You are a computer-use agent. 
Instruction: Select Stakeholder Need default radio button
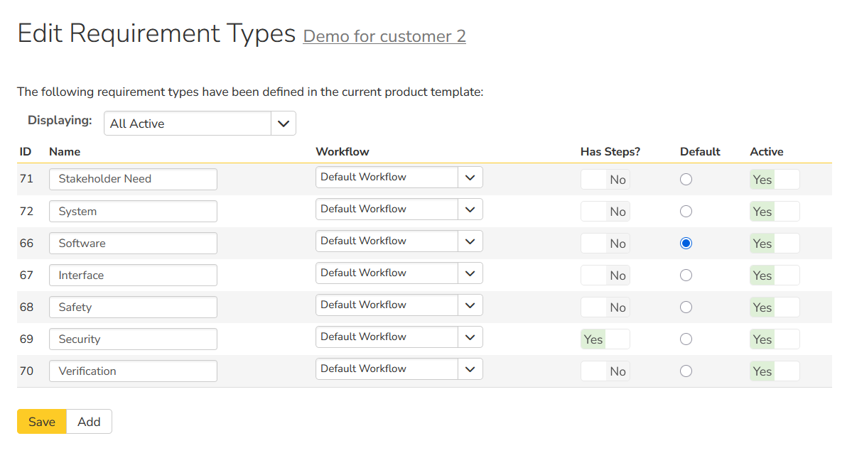(x=686, y=180)
